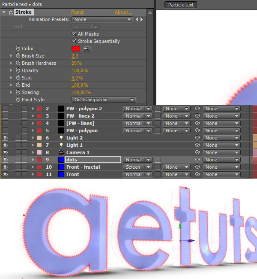This screenshot has height=279, width=257.
Task: Click the Spacing stopwatch icon
Action: click(18, 92)
